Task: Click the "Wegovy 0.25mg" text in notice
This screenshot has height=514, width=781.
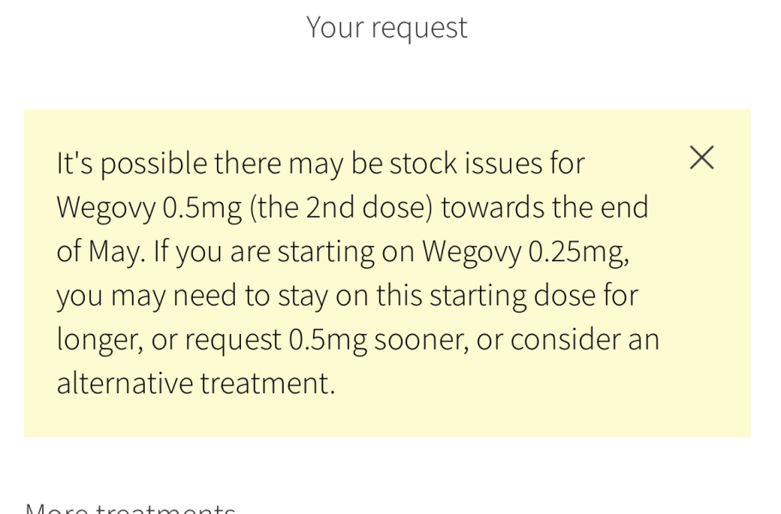Action: [x=525, y=251]
